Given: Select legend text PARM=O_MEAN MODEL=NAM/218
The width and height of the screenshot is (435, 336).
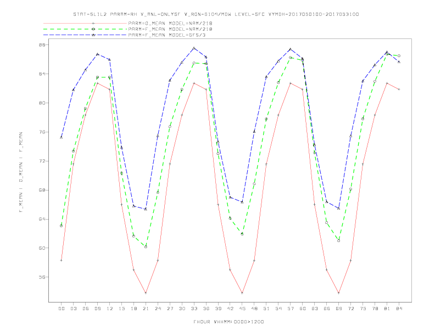Looking at the screenshot, I should click(x=170, y=23).
